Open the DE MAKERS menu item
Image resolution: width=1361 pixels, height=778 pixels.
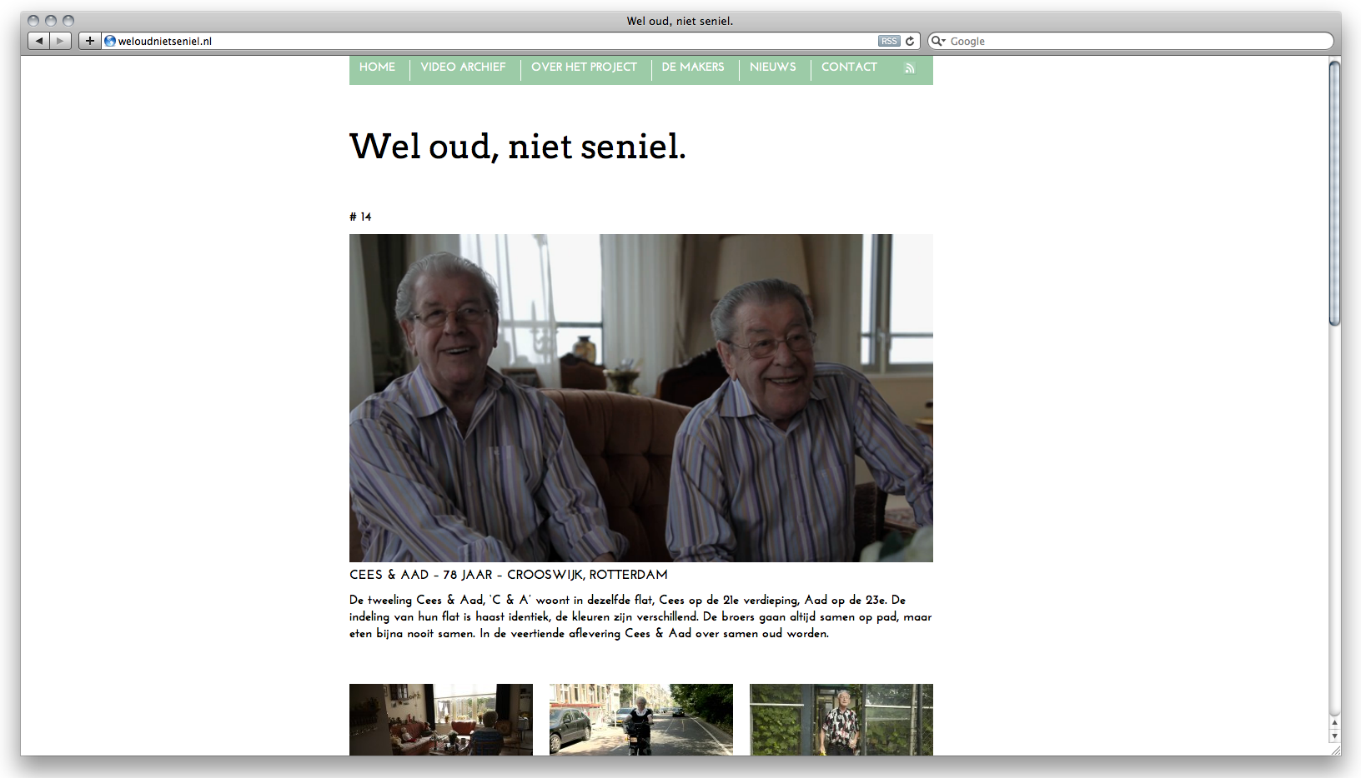click(x=693, y=67)
